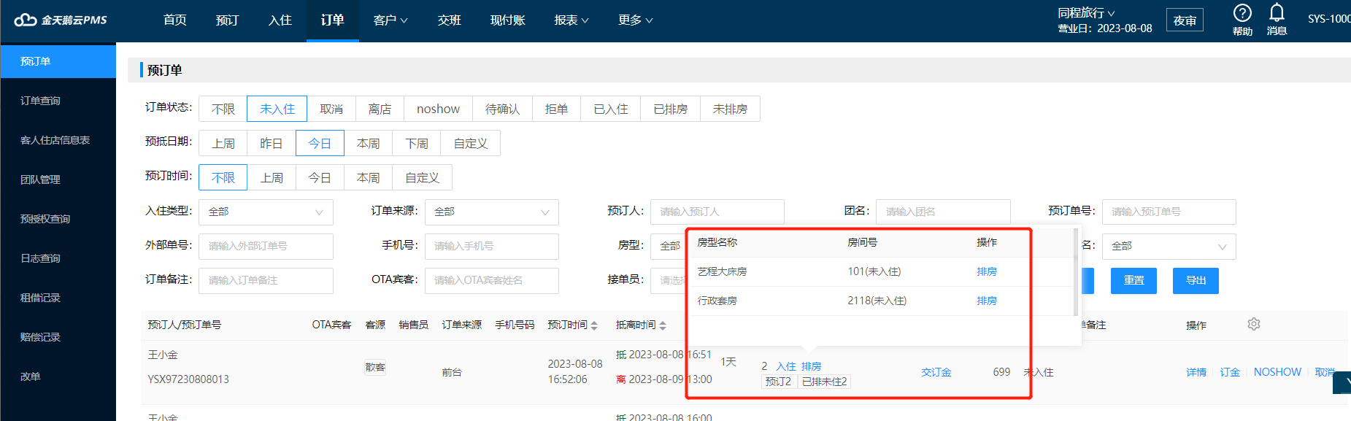Open 交班 in top navigation

click(x=450, y=20)
